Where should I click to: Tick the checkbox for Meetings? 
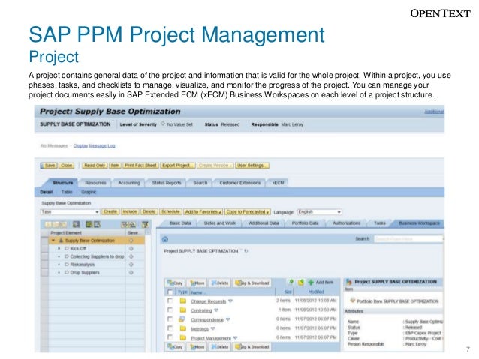(x=170, y=328)
